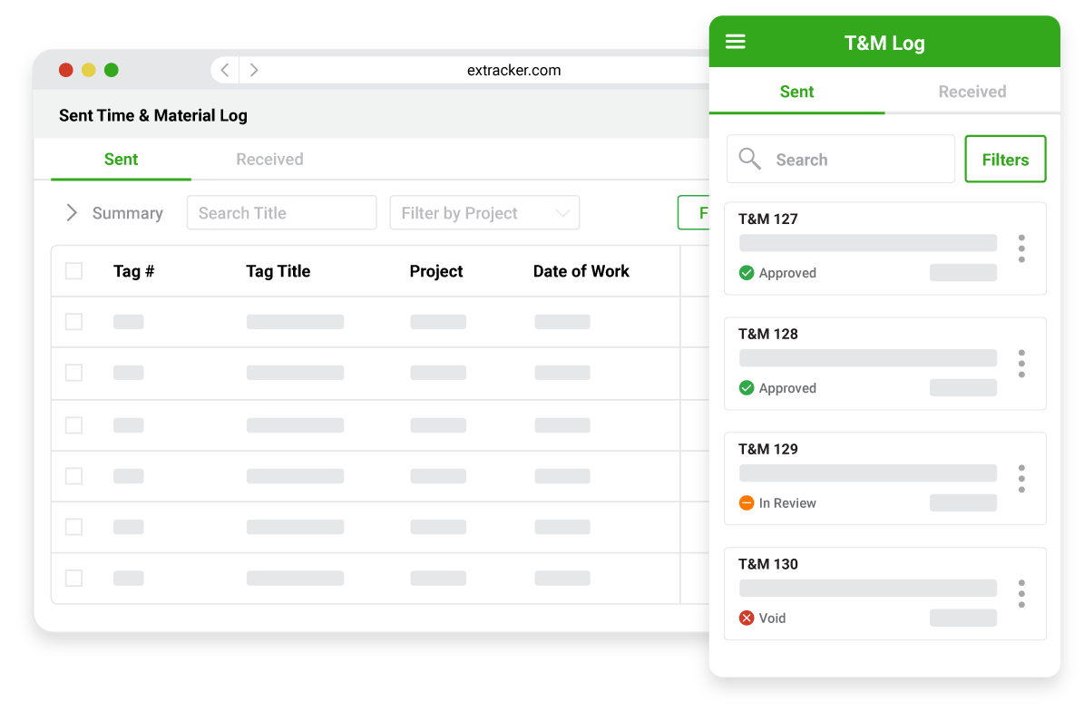Select the Sent tab in mobile panel
This screenshot has width=1084, height=711.
pos(796,92)
